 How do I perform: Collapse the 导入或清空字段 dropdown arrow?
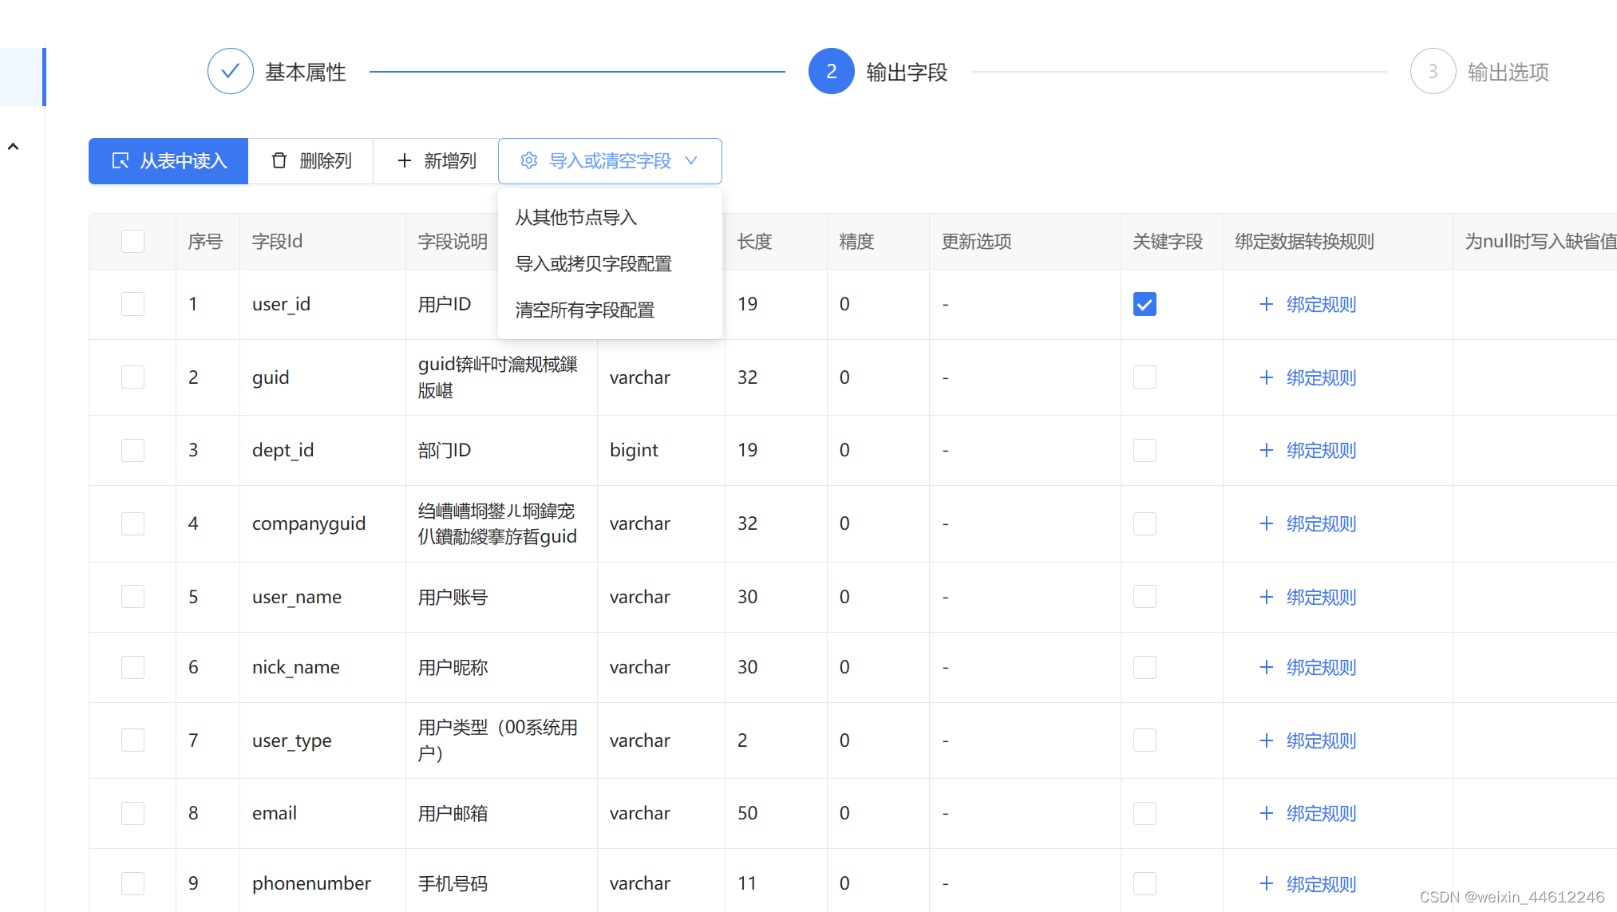pyautogui.click(x=691, y=161)
